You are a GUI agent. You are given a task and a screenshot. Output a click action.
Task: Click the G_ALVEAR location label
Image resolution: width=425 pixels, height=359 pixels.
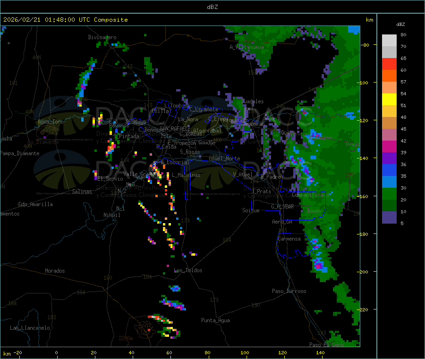282,207
